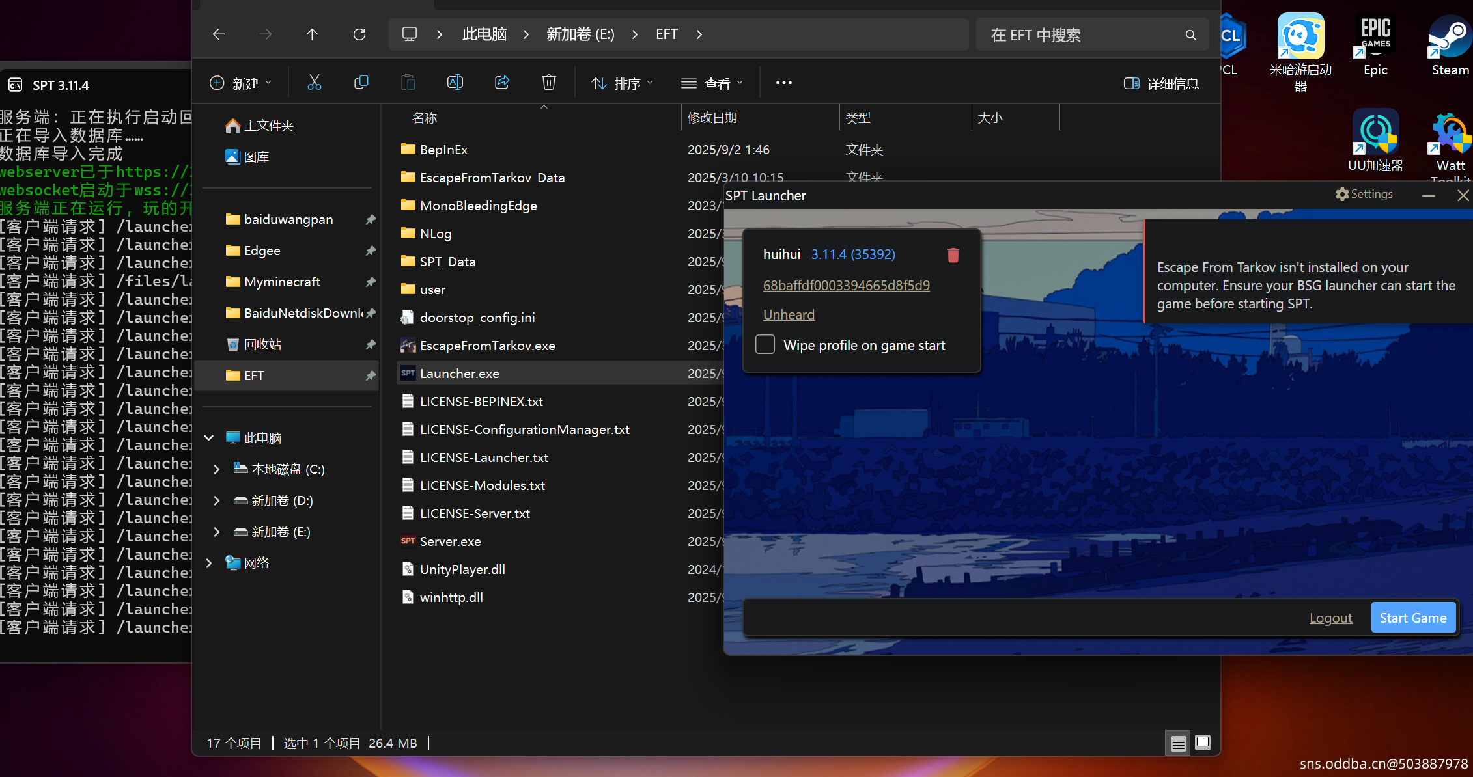
Task: Sort by the 类型 column header
Action: pos(905,118)
